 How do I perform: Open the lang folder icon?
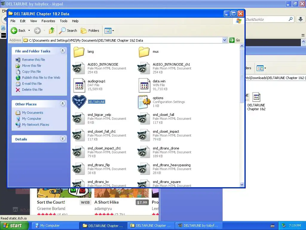79,52
